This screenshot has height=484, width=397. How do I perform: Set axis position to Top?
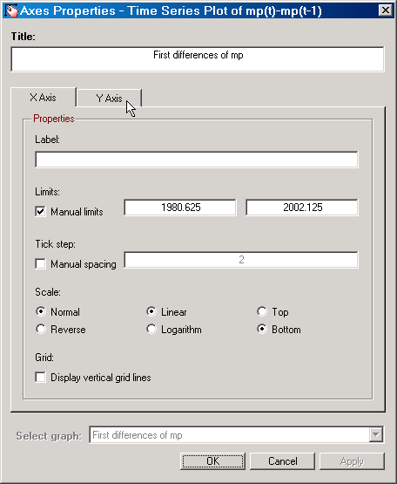262,311
